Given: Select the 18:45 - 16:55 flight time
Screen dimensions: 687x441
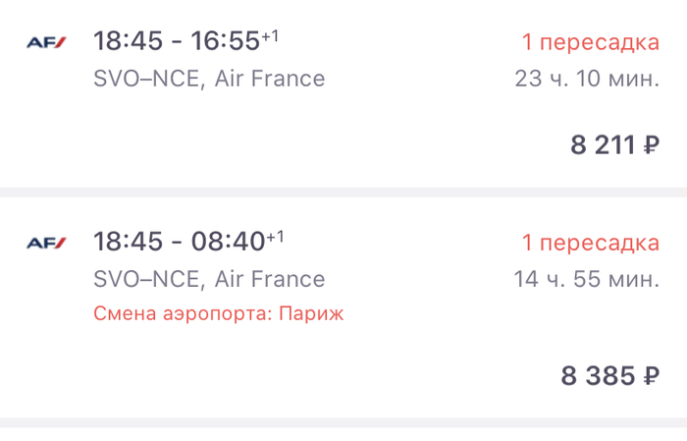Looking at the screenshot, I should (177, 41).
